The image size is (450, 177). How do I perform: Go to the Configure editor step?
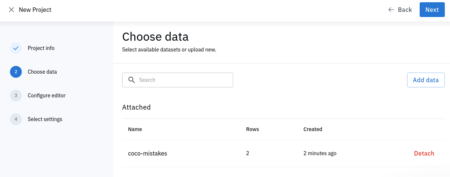click(47, 96)
